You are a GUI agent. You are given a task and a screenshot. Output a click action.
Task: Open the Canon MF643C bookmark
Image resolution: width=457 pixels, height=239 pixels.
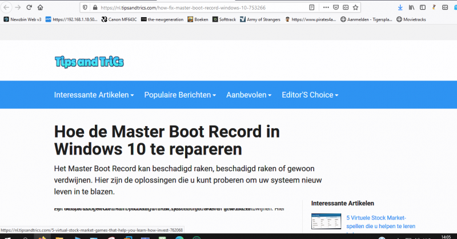(119, 19)
